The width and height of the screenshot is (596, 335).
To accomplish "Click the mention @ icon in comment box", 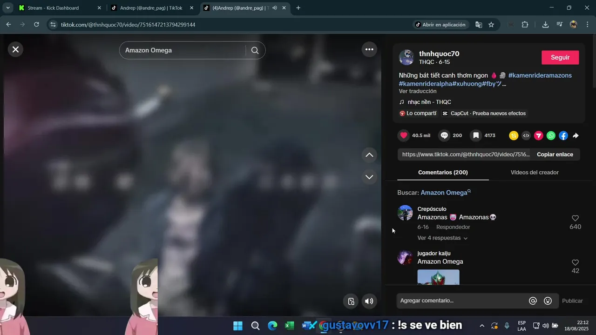I will (x=533, y=301).
